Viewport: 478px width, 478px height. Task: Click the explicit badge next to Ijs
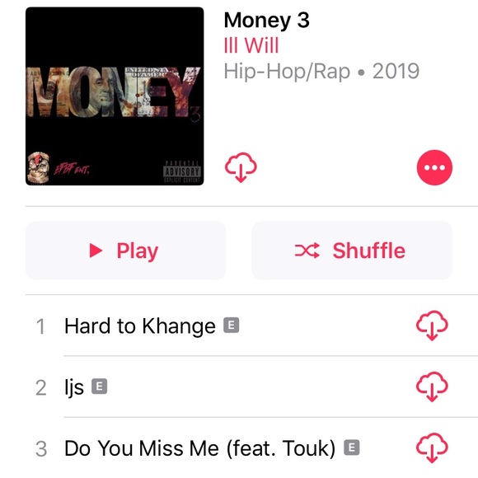[100, 387]
